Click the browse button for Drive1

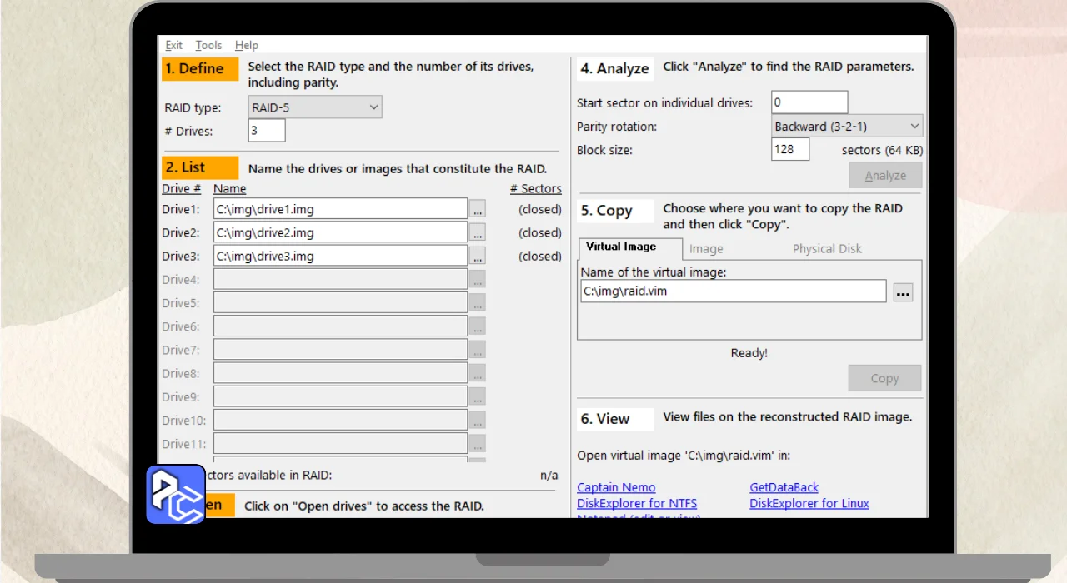[x=477, y=209]
